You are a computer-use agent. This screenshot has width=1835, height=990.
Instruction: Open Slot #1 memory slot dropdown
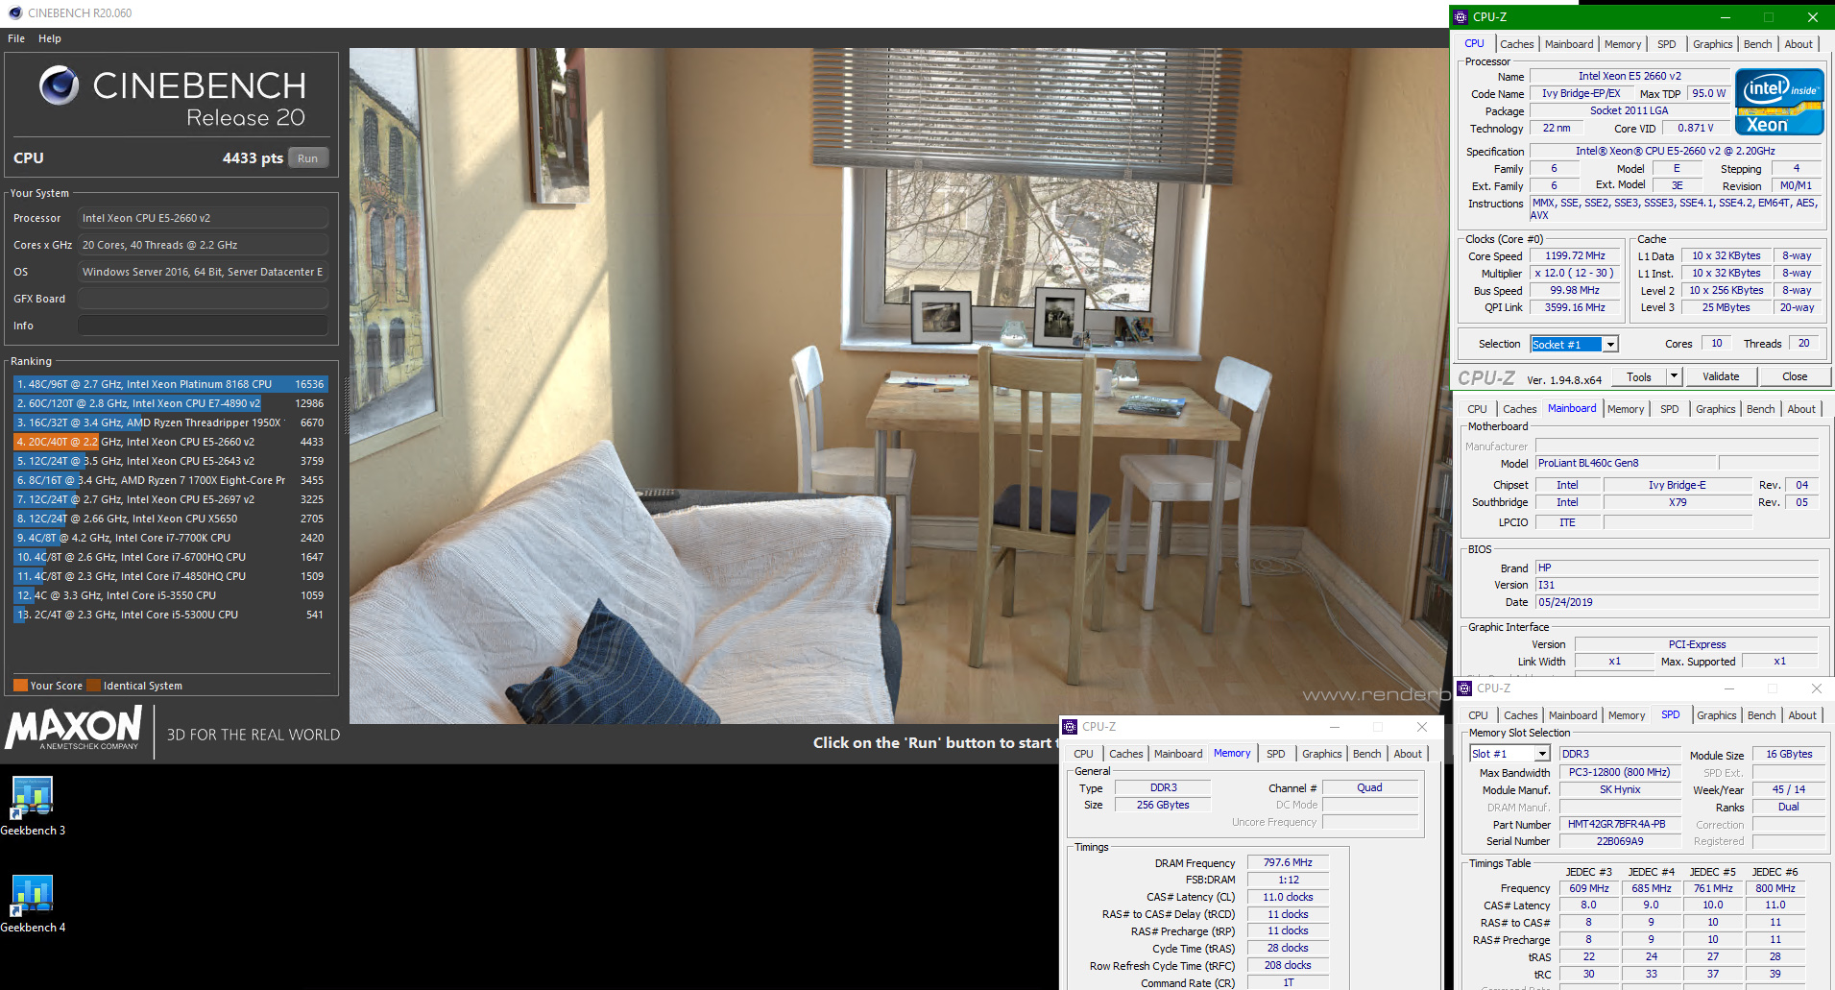[1541, 754]
